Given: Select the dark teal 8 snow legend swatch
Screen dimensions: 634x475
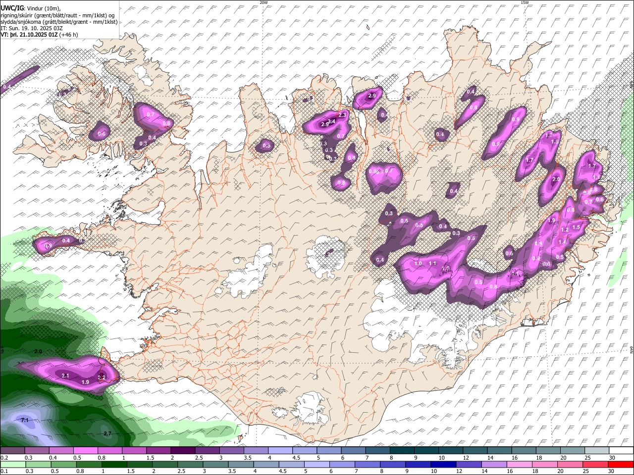Looking at the screenshot, I should click(x=402, y=451).
